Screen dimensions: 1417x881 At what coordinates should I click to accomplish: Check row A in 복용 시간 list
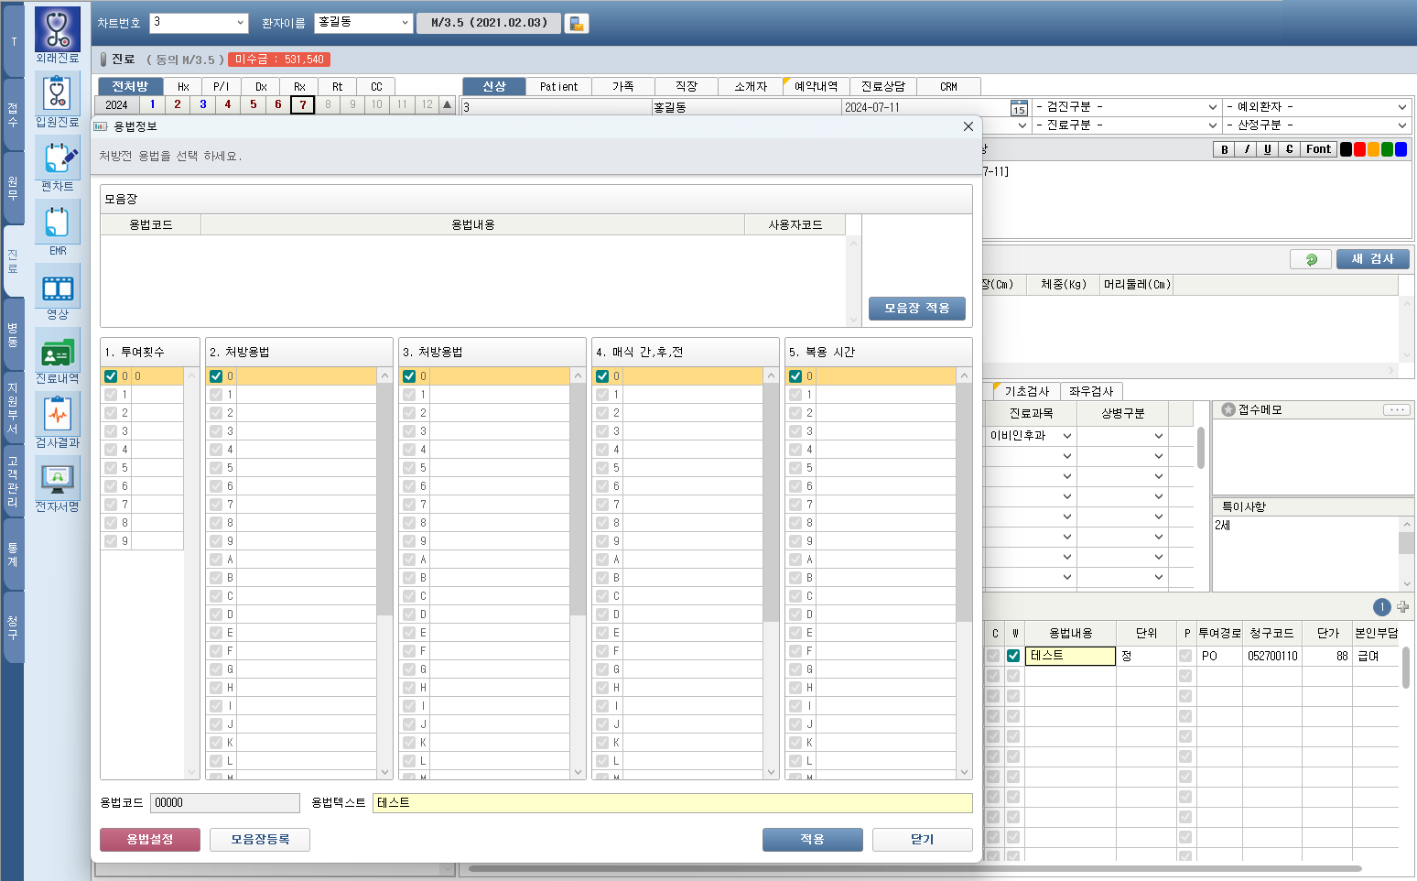tap(795, 560)
